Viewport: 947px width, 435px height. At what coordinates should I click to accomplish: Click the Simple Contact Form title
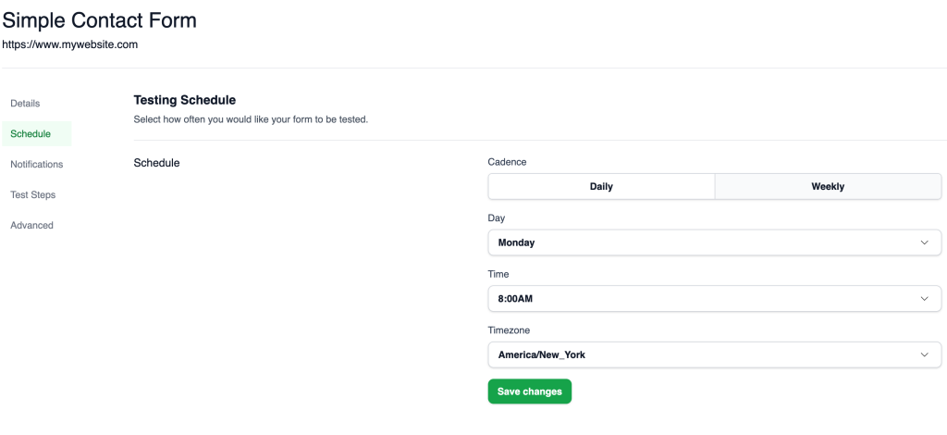[100, 20]
